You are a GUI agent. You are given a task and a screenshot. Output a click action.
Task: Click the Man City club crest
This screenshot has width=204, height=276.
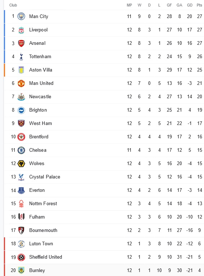point(21,16)
